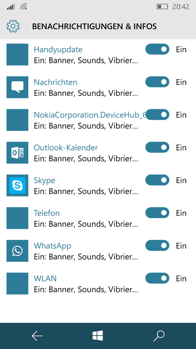Tap the search magnifier icon
The width and height of the screenshot is (196, 349).
pyautogui.click(x=159, y=336)
